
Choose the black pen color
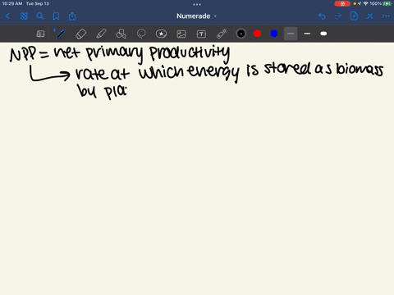tap(241, 34)
